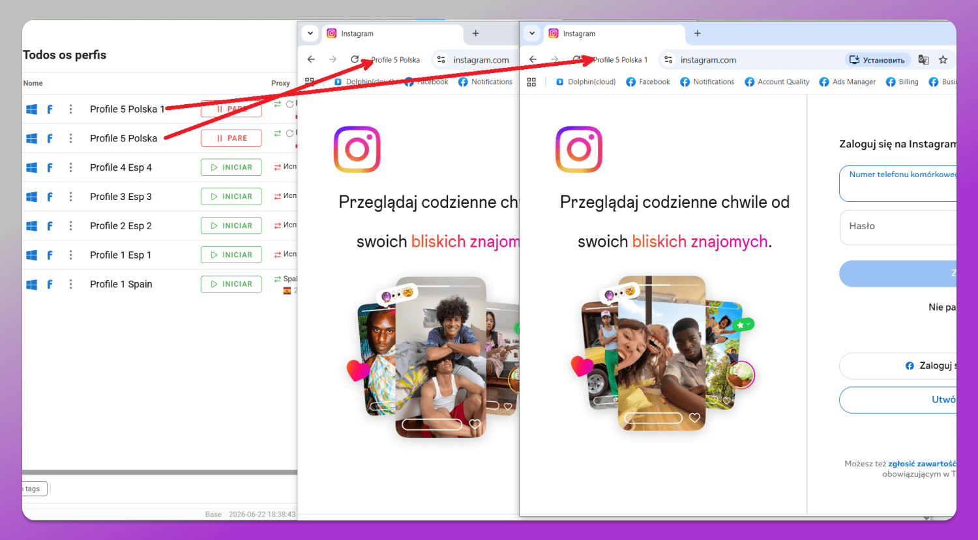Click Facebook login button on Instagram page
This screenshot has height=540, width=978.
898,366
